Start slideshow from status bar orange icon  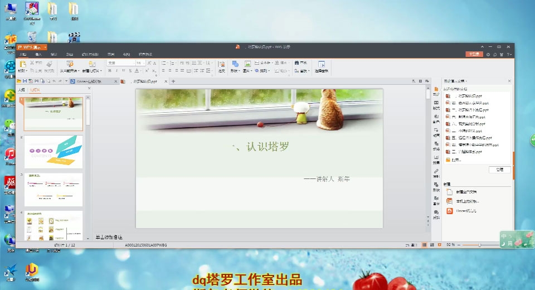(440, 245)
